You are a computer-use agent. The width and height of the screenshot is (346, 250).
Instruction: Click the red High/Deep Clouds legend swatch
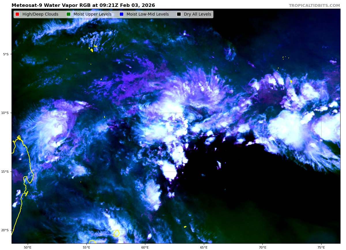coord(17,14)
